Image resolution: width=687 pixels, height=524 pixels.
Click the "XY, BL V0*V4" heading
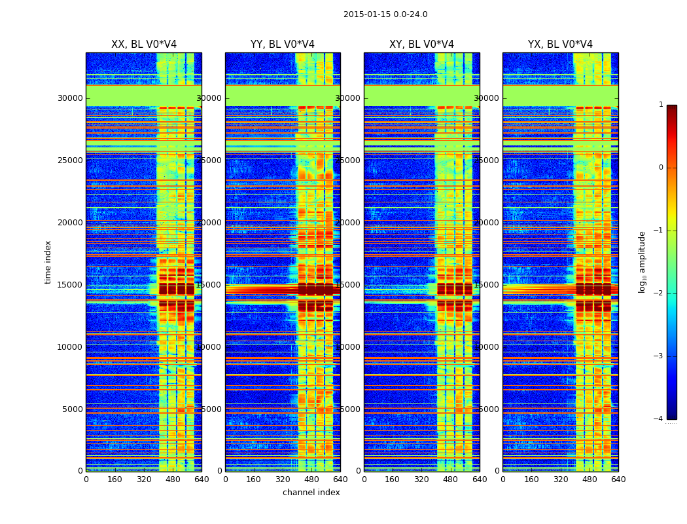(421, 45)
